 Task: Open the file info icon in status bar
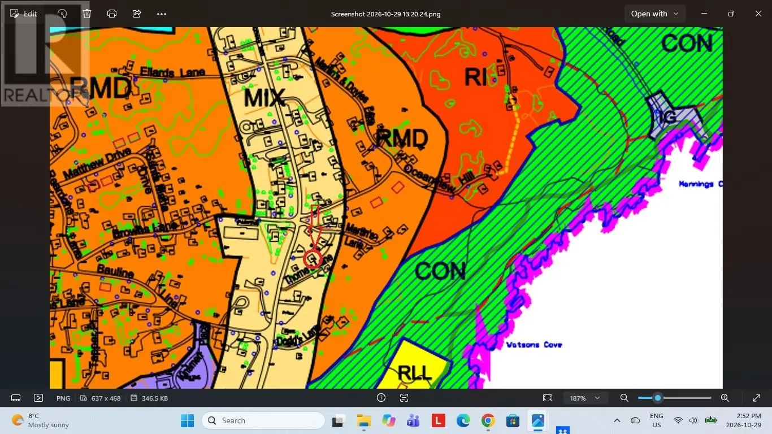tap(381, 398)
